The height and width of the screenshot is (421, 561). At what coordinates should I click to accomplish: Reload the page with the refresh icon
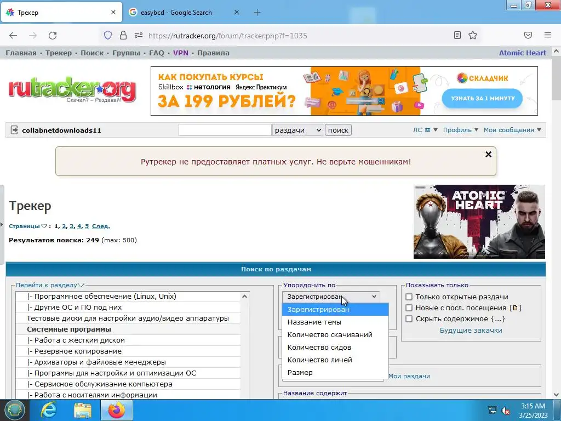pos(53,36)
